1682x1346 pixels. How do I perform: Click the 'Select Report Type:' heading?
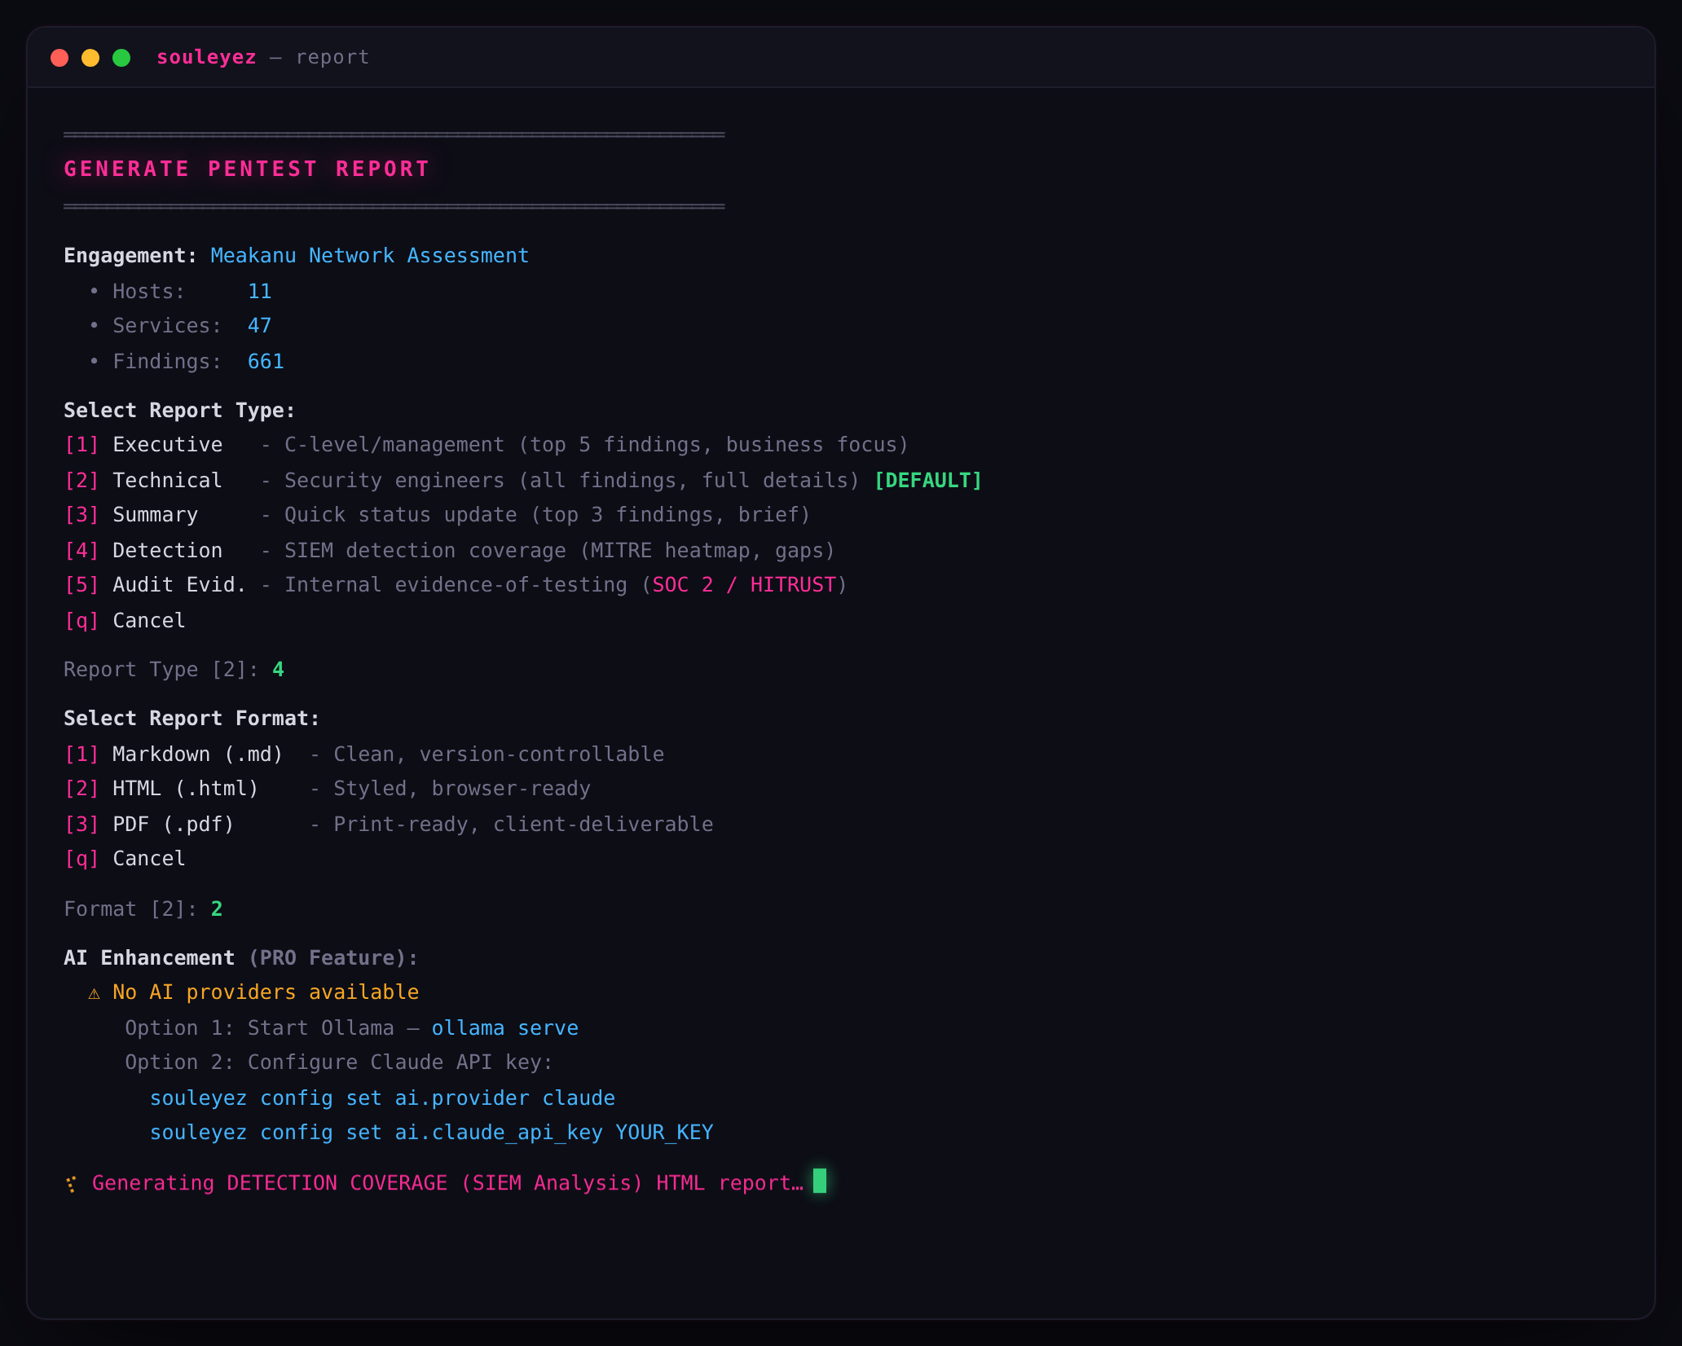pyautogui.click(x=179, y=411)
